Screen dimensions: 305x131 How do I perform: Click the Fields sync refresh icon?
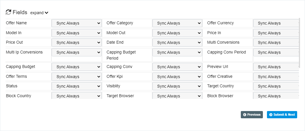point(8,12)
